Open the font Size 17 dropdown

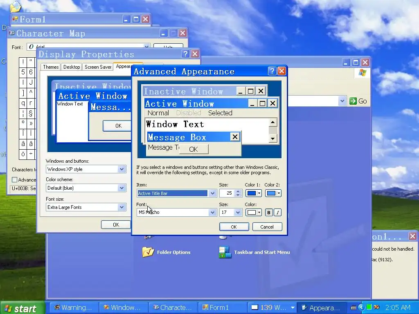coord(237,212)
